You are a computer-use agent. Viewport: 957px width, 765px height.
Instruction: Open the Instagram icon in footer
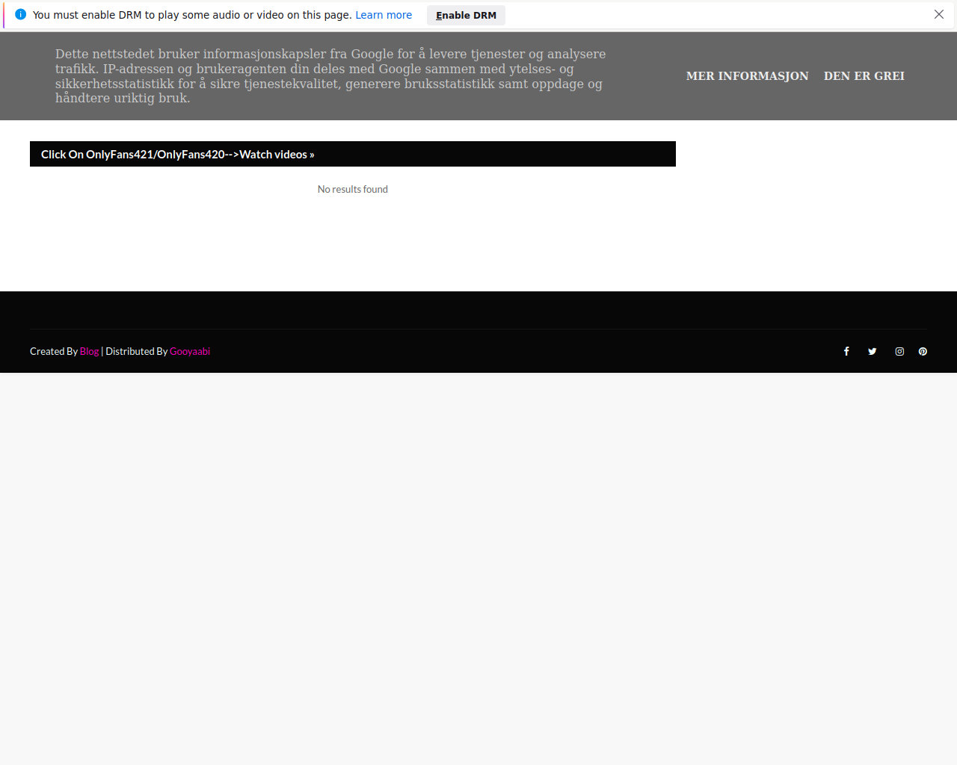[x=899, y=351]
